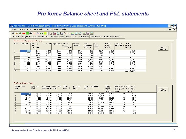
Task: Copy the Balance Sheet table to clipboard
Action: coord(163,90)
